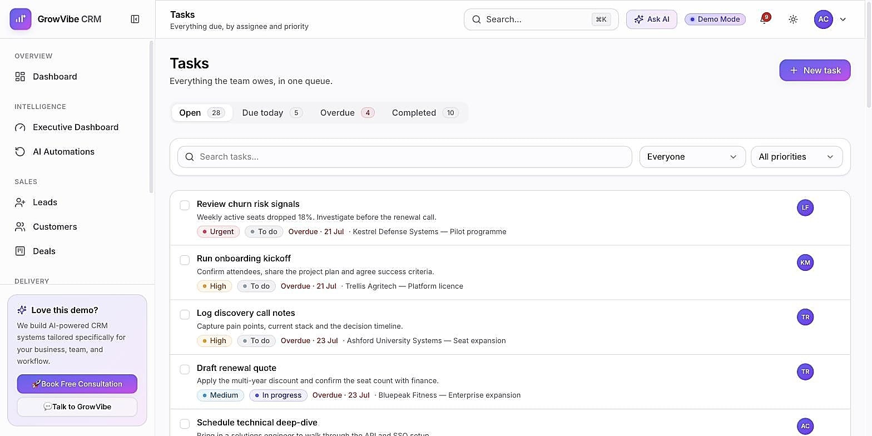
Task: Toggle the light/dark theme sun icon
Action: point(793,19)
